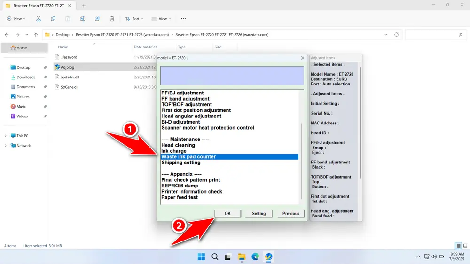This screenshot has width=470, height=264.
Task: Open Desktop in navigation pane
Action: click(x=24, y=68)
